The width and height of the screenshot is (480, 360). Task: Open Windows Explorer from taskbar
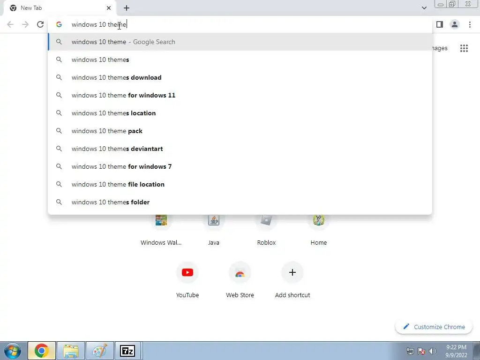[71, 351]
